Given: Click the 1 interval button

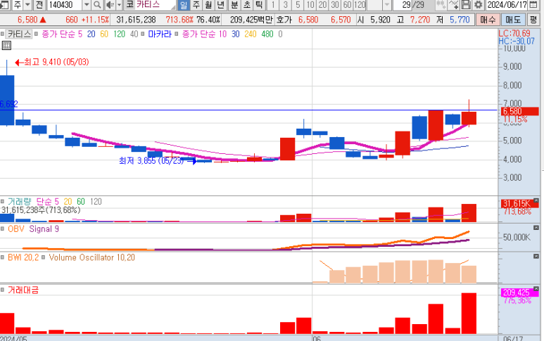Looking at the screenshot, I should (273, 5).
